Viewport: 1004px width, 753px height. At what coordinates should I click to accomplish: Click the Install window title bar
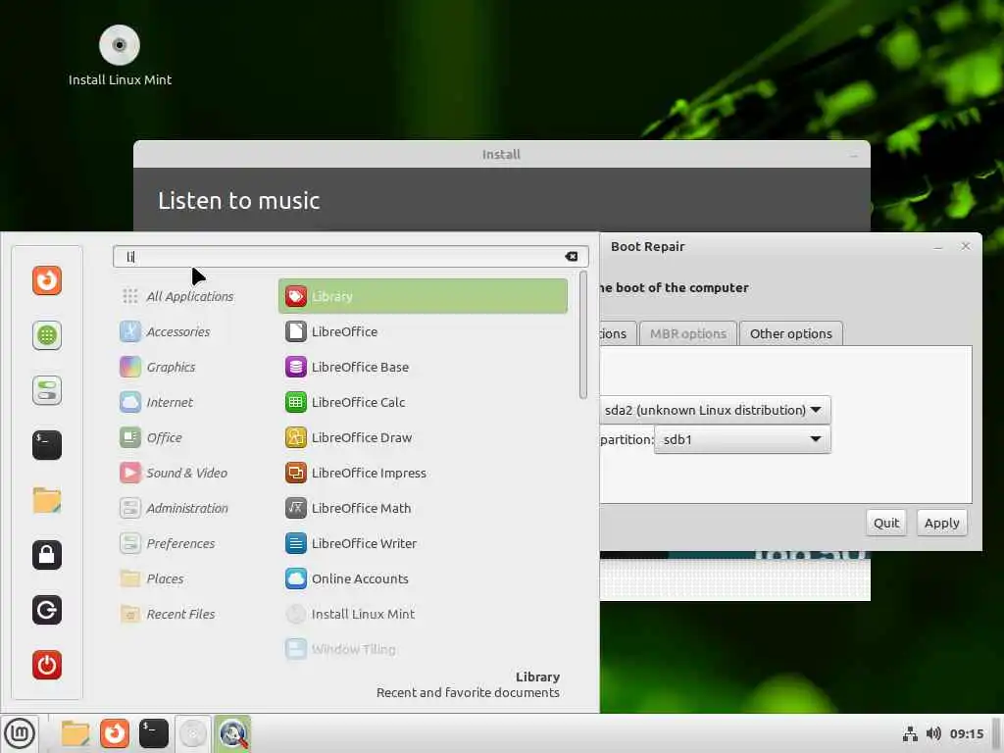click(x=501, y=154)
